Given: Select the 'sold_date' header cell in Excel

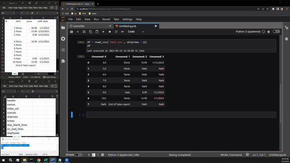Looking at the screenshot, I should 43,21.
